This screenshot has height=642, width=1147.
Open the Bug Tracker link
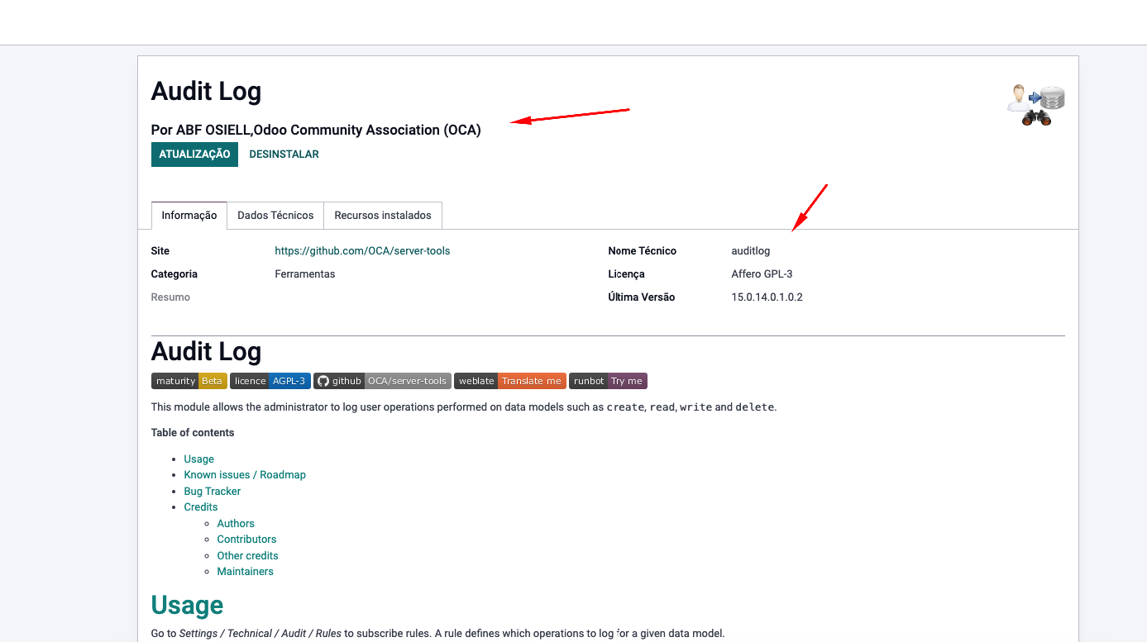[x=213, y=492]
